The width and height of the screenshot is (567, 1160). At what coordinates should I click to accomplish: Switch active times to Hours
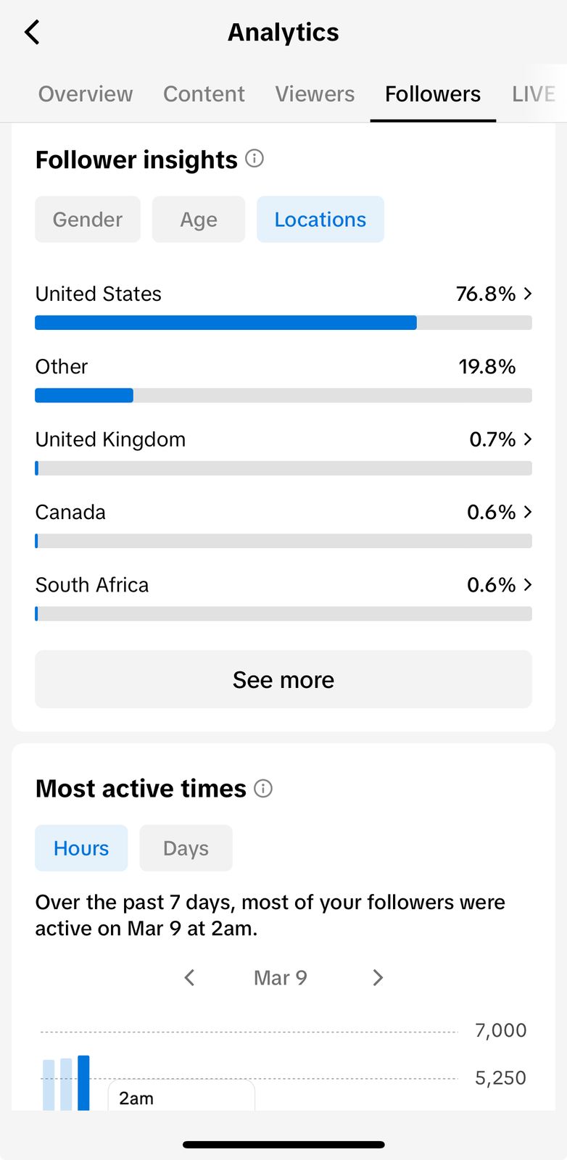pos(81,848)
